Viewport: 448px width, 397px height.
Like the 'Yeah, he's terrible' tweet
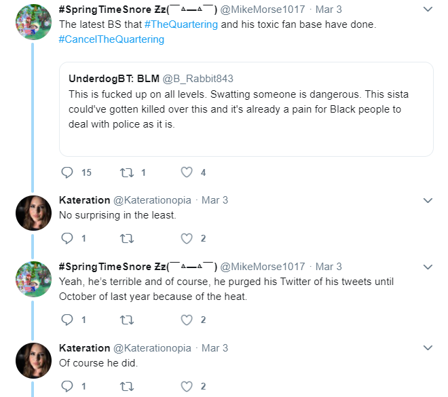187,320
